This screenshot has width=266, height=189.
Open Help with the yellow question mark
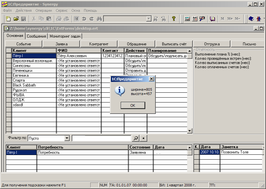(x=174, y=19)
